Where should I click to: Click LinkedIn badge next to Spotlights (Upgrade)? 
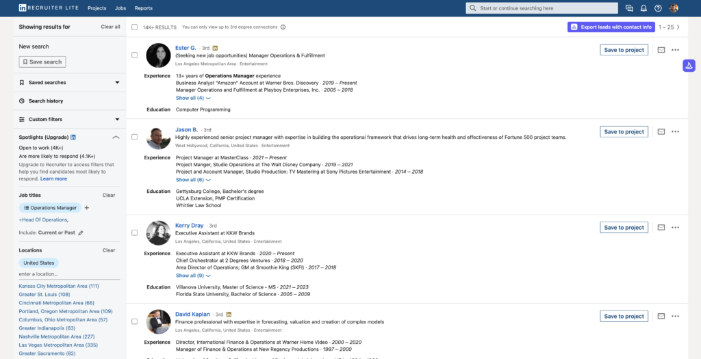[x=73, y=137]
